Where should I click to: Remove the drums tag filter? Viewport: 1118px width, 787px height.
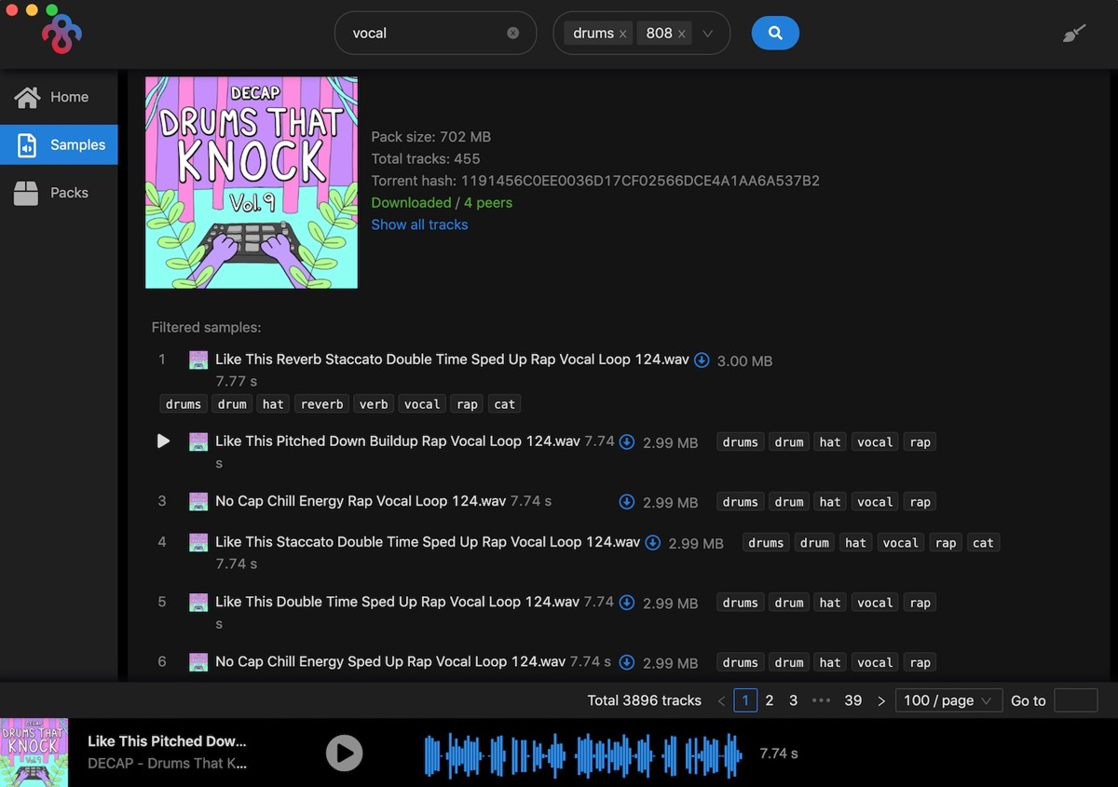pos(622,34)
